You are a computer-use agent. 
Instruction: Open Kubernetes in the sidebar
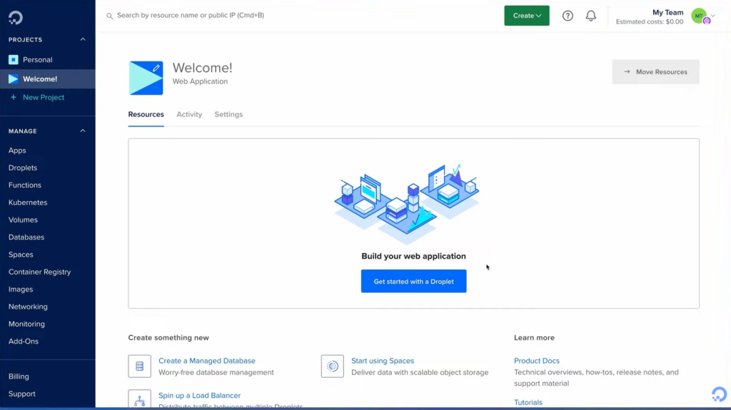click(x=28, y=203)
